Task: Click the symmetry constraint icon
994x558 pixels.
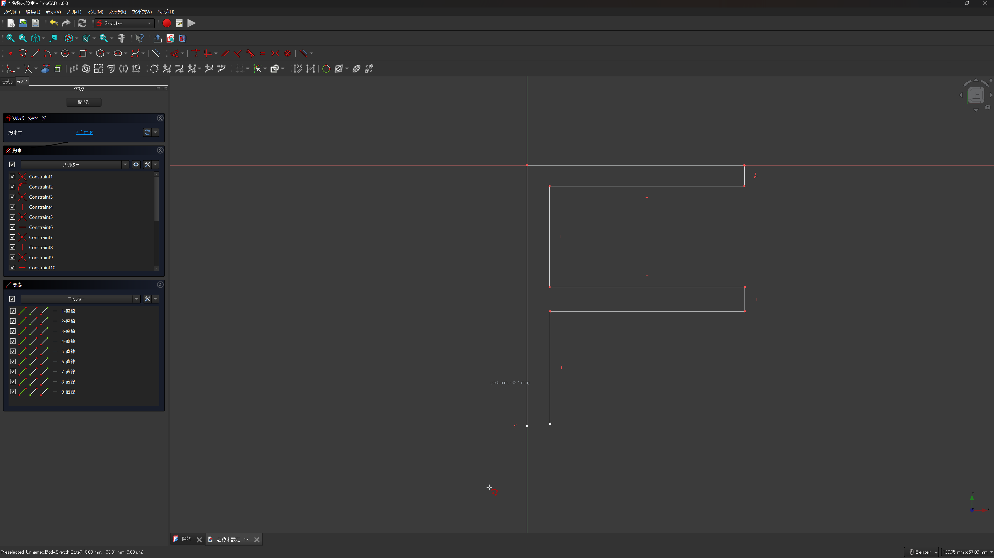Action: pos(275,53)
